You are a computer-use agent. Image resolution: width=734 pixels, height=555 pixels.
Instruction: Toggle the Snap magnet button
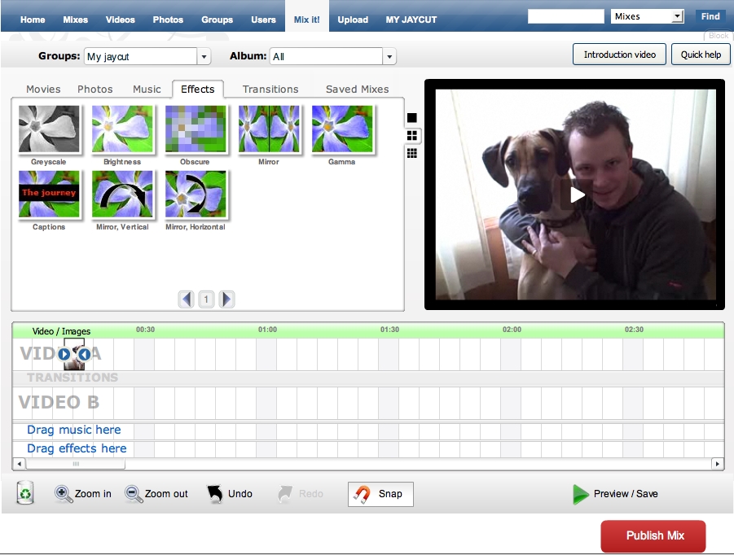[380, 494]
